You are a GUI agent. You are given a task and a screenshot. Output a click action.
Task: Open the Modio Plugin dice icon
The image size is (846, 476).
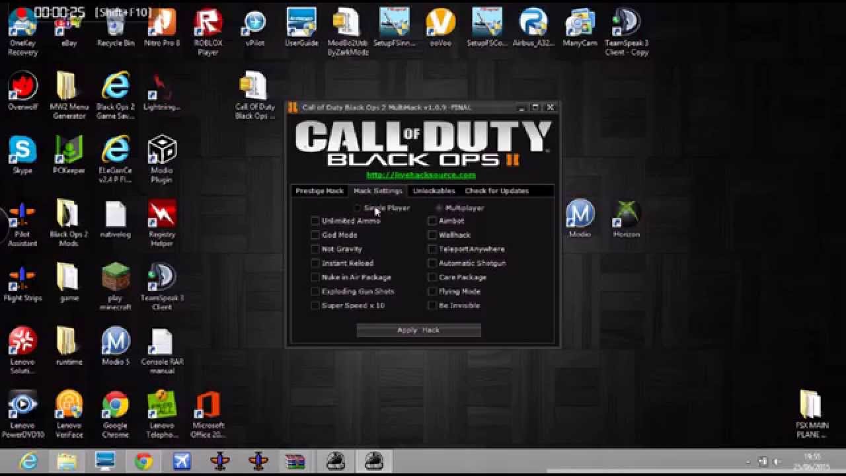(162, 159)
